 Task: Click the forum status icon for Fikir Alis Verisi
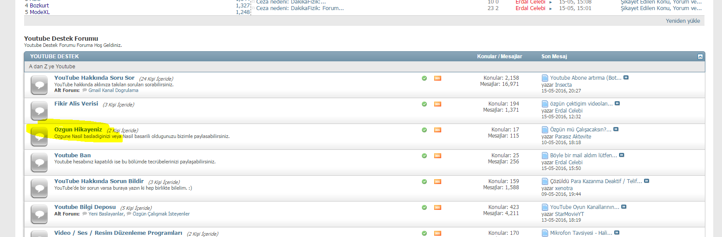(x=39, y=111)
